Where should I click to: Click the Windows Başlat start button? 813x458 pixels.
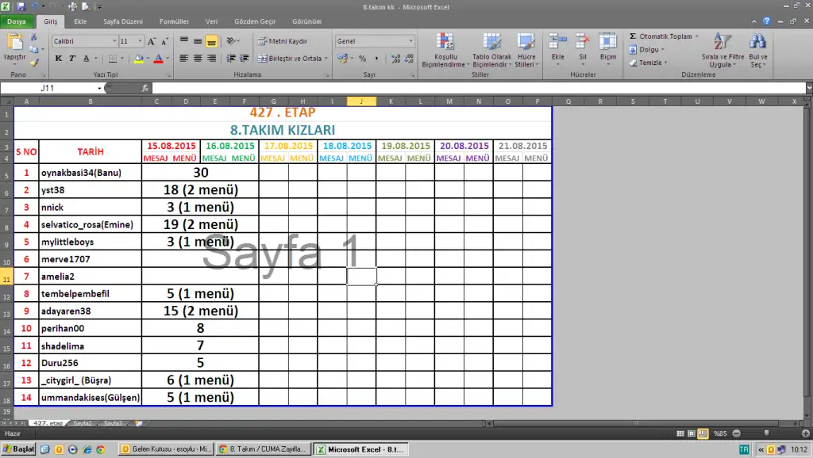(x=18, y=449)
